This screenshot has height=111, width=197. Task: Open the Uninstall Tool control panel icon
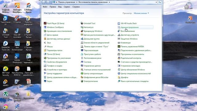tap(82, 23)
